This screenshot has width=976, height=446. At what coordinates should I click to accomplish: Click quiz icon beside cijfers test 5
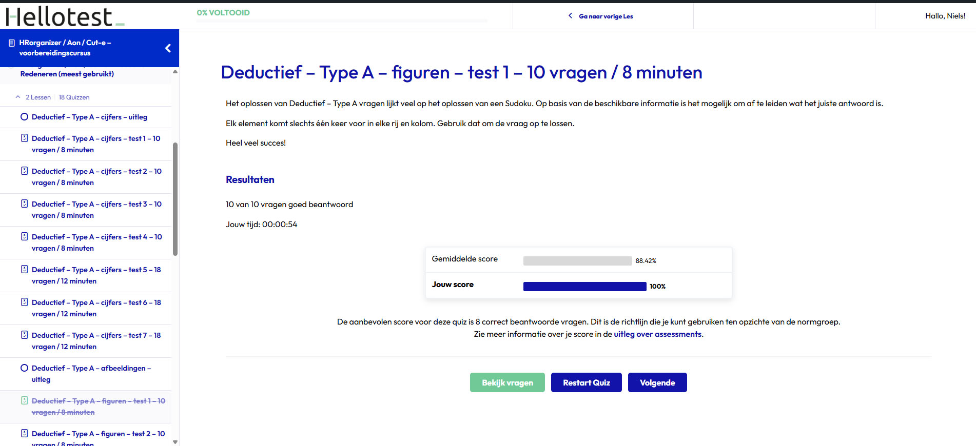click(x=24, y=270)
